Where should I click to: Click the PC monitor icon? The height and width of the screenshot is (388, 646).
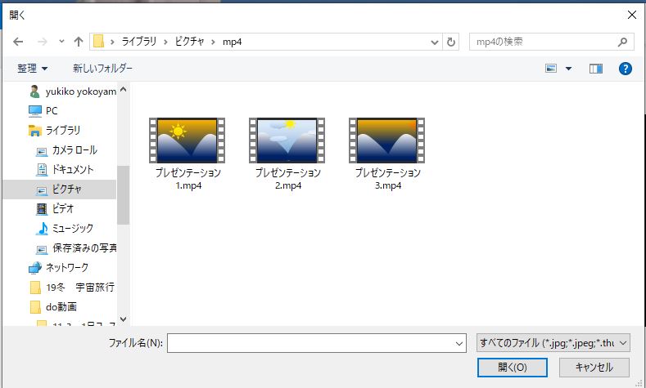pyautogui.click(x=35, y=111)
